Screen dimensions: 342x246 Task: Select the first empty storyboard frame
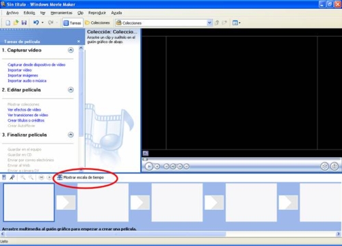pos(29,202)
